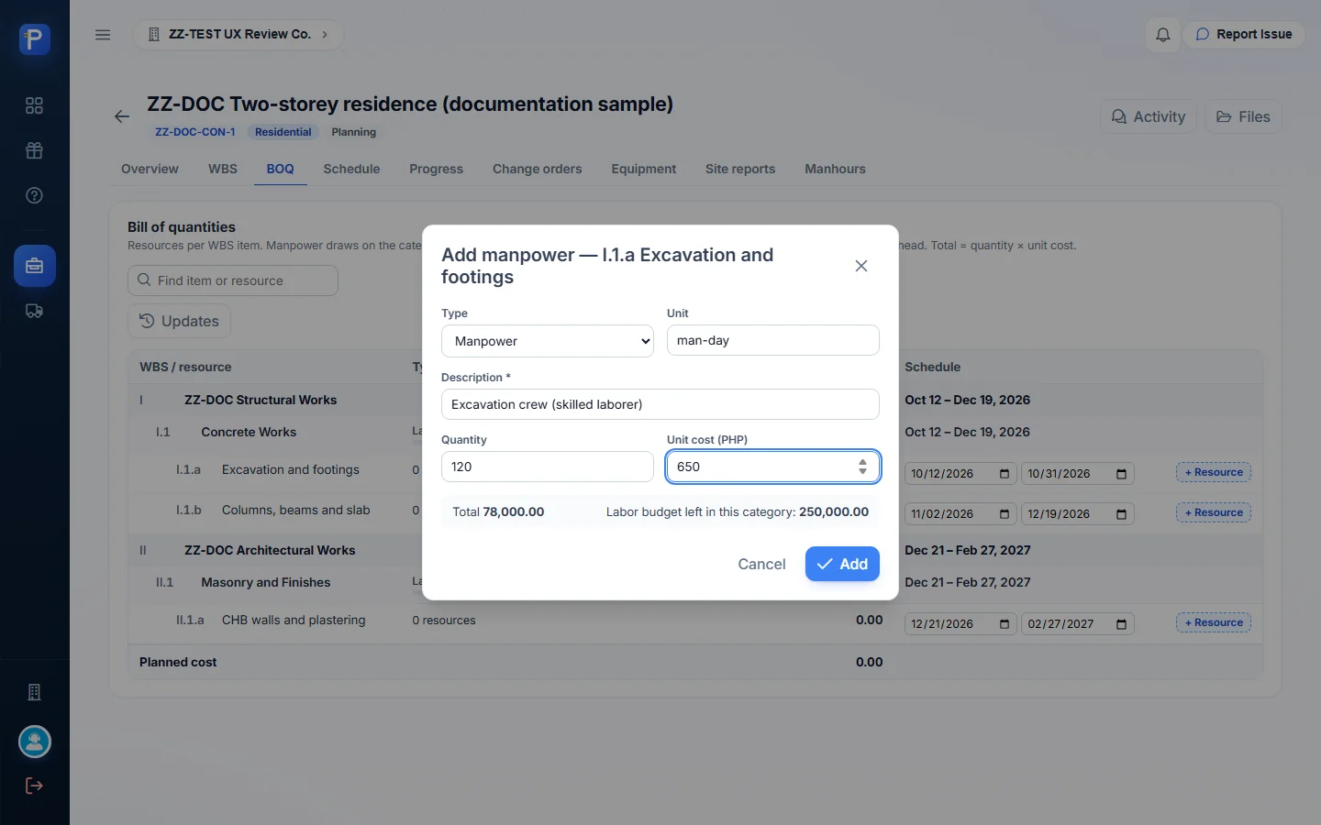Viewport: 1321px width, 825px height.
Task: Open the dashboard grid icon in sidebar
Action: coord(34,105)
